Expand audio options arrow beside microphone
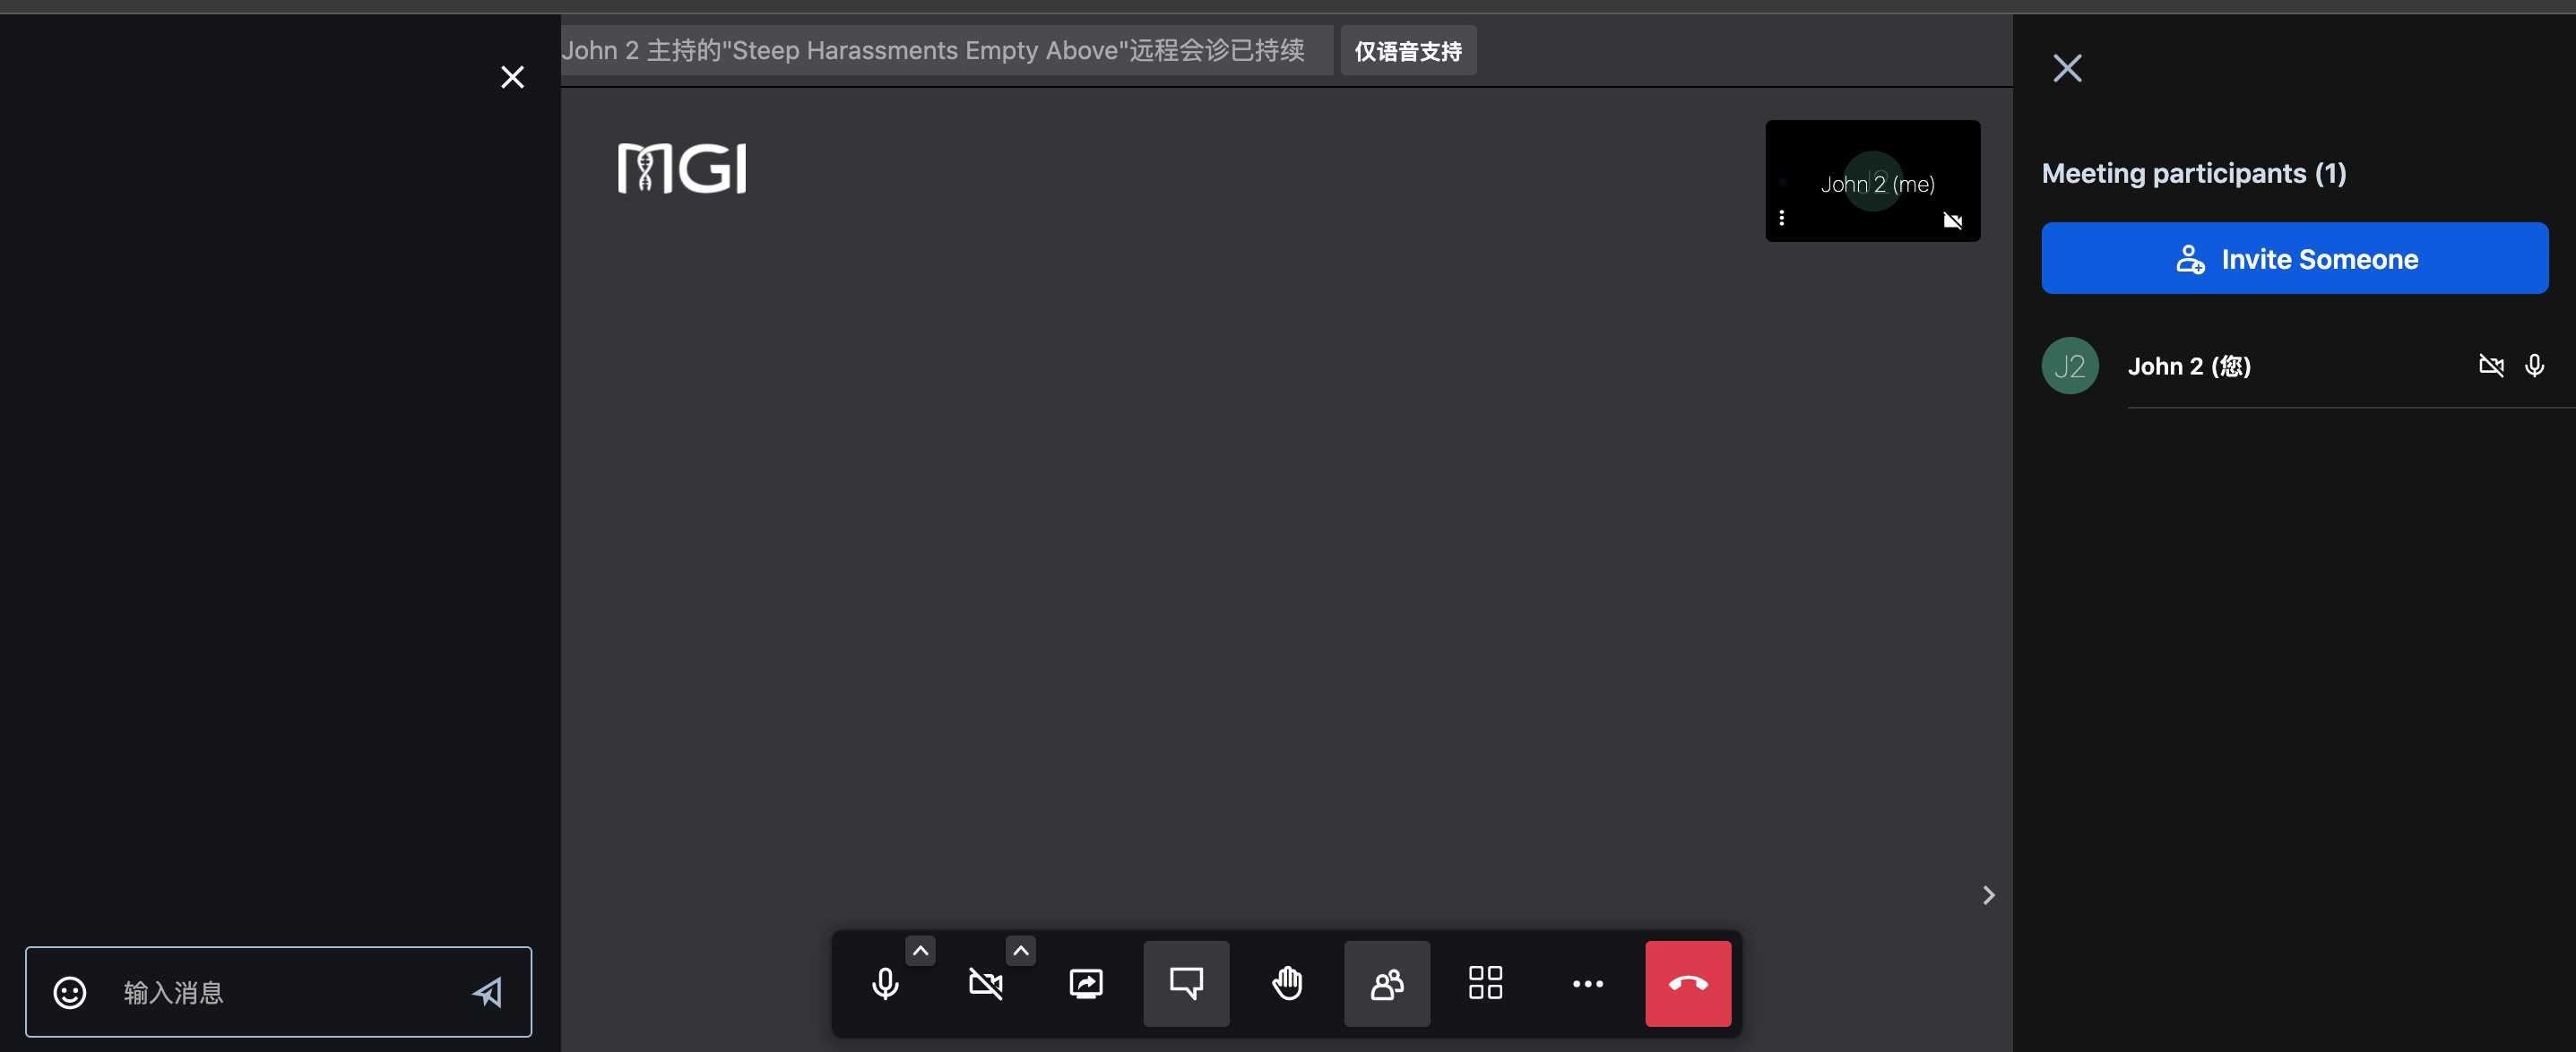Image resolution: width=2576 pixels, height=1052 pixels. click(x=920, y=950)
